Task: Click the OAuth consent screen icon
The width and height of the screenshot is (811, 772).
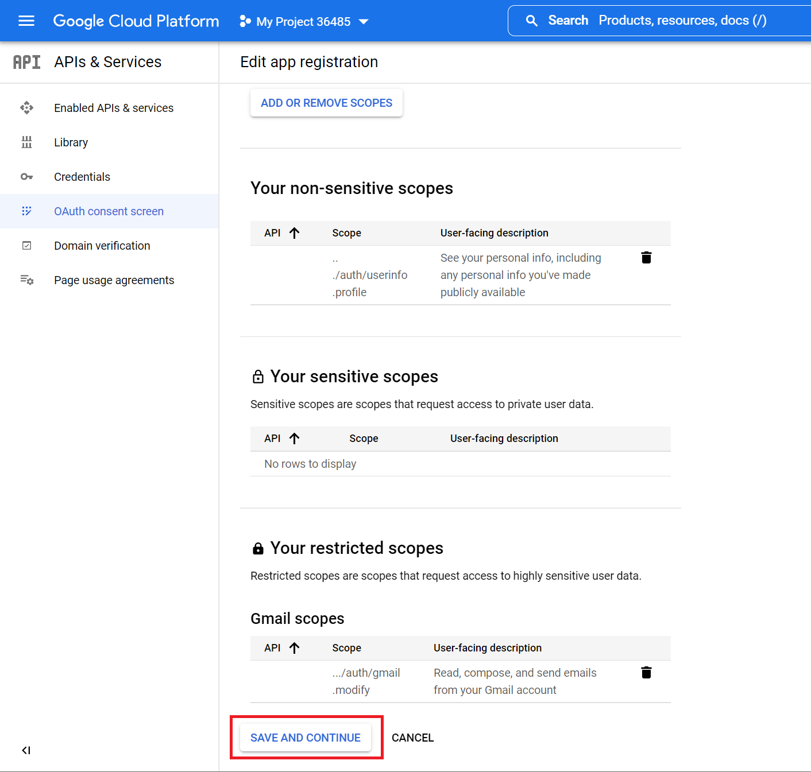Action: coord(26,211)
